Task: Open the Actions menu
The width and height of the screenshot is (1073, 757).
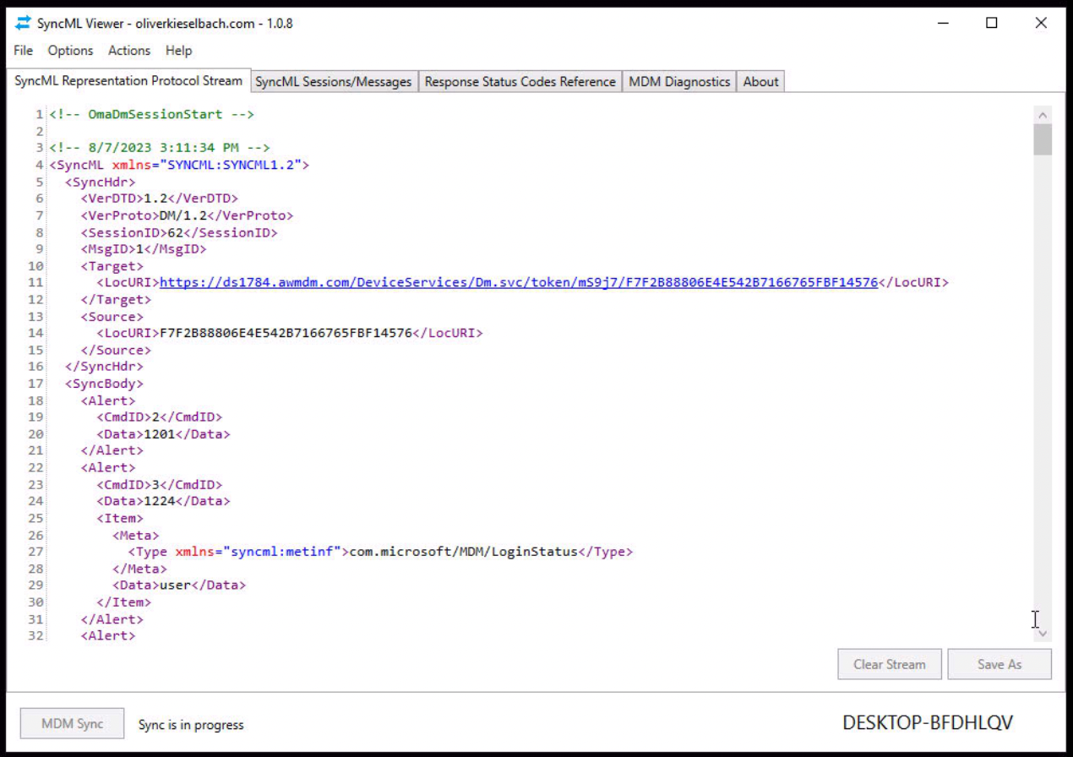Action: click(x=128, y=51)
